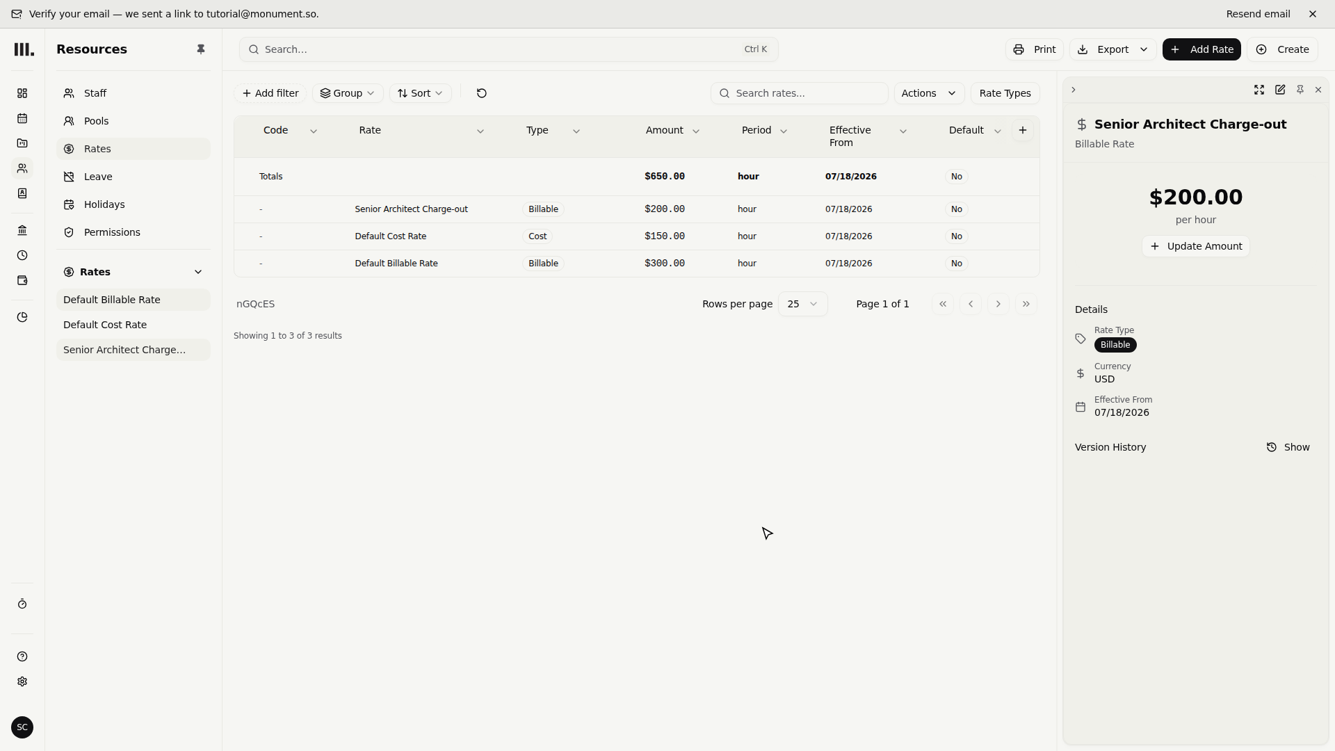
Task: Open the Type column menu
Action: tap(576, 131)
